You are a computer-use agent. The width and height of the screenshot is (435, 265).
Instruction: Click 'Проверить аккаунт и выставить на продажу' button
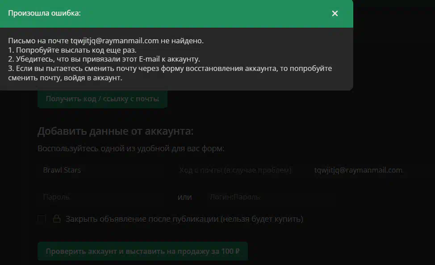coord(142,251)
